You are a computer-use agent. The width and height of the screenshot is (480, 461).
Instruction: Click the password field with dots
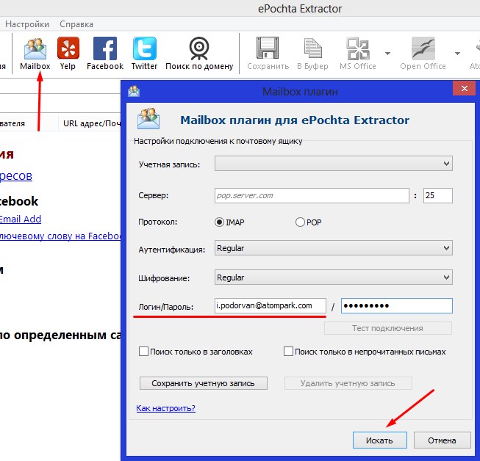(x=397, y=305)
